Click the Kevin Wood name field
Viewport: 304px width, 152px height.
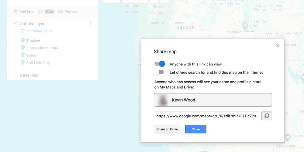(x=213, y=100)
